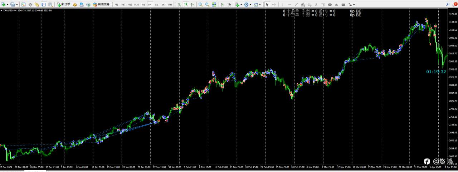This screenshot has height=172, width=458.
Task: Click the 01:19:32 countdown timer label
Action: pyautogui.click(x=436, y=72)
